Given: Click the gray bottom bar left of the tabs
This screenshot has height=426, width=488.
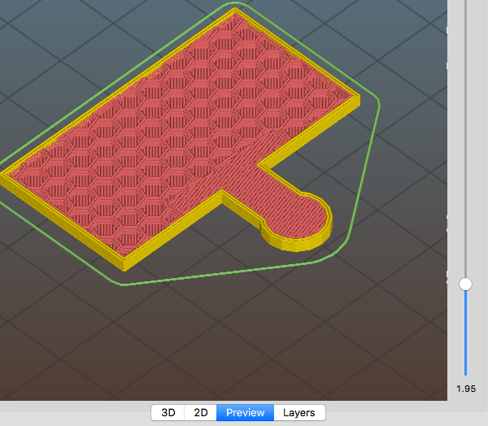Looking at the screenshot, I should point(73,412).
